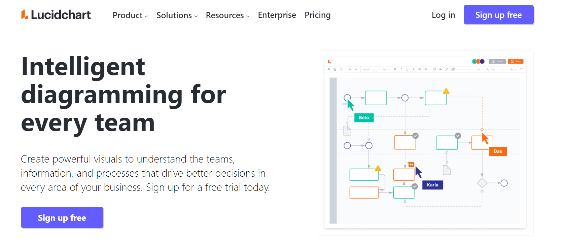This screenshot has width=567, height=246.
Task: Click the gray Present button in the diagram preview
Action: [x=497, y=61]
